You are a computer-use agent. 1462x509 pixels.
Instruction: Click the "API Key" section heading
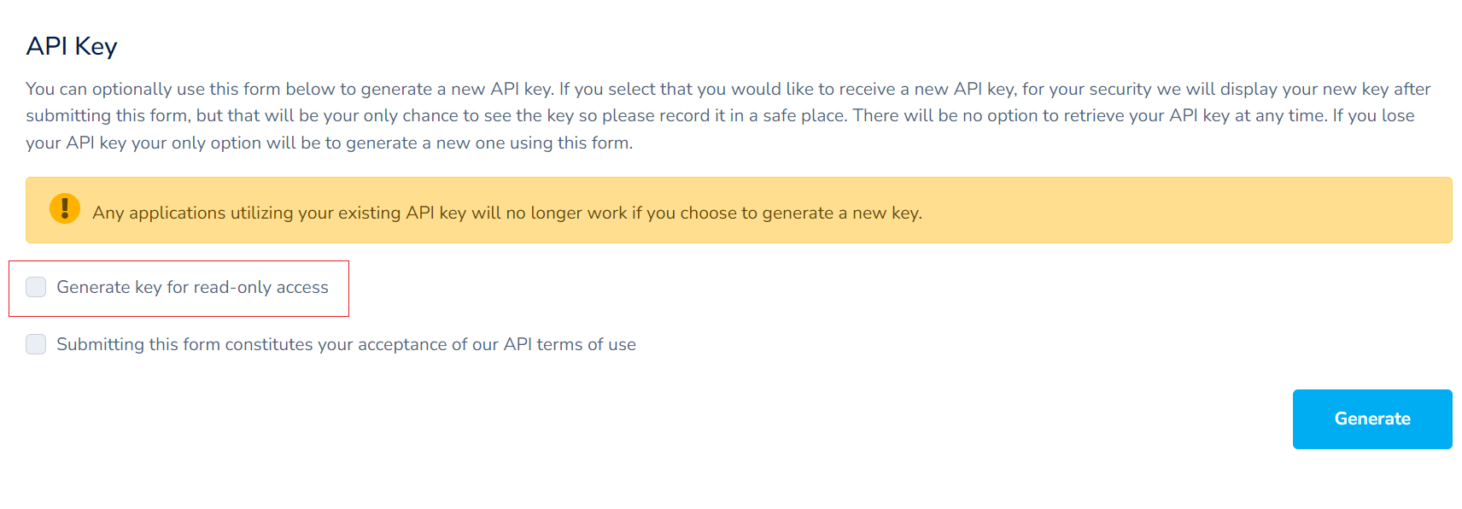coord(72,46)
